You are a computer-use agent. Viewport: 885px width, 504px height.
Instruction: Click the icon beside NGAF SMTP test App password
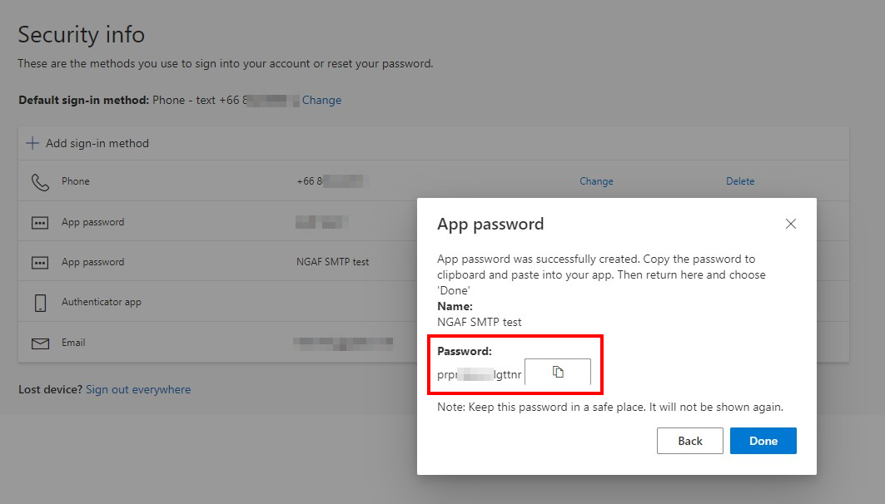click(x=39, y=263)
